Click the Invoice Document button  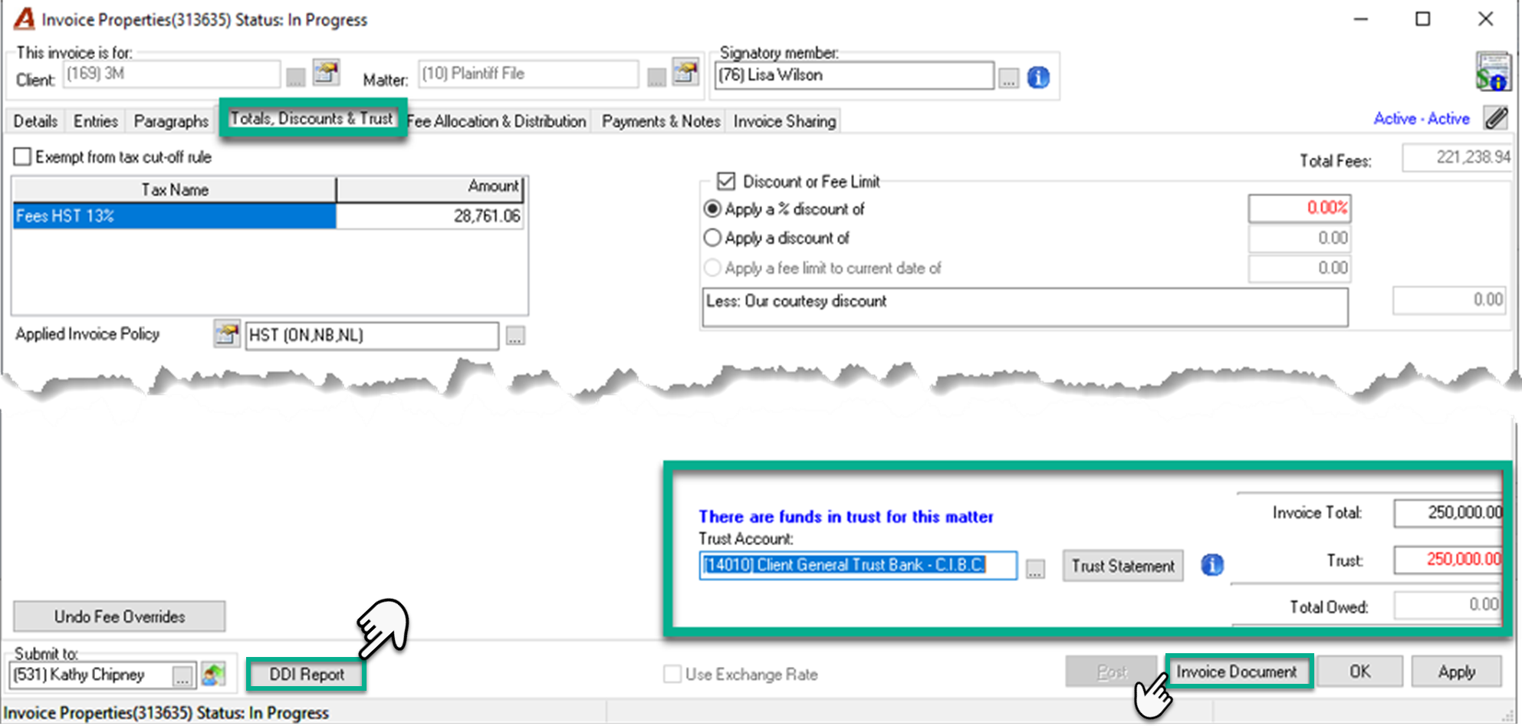[1237, 672]
